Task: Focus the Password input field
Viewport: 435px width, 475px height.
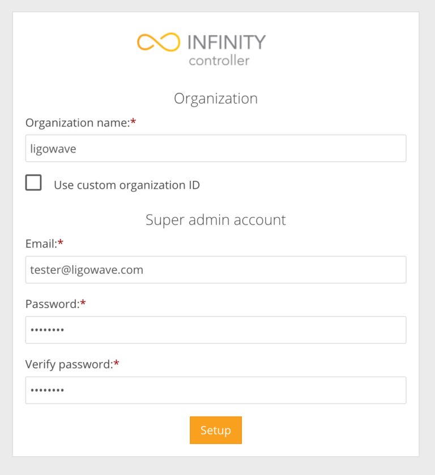Action: pyautogui.click(x=216, y=330)
